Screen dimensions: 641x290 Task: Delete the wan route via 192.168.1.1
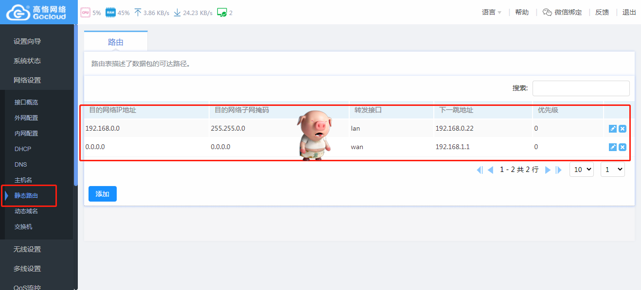[x=623, y=147]
